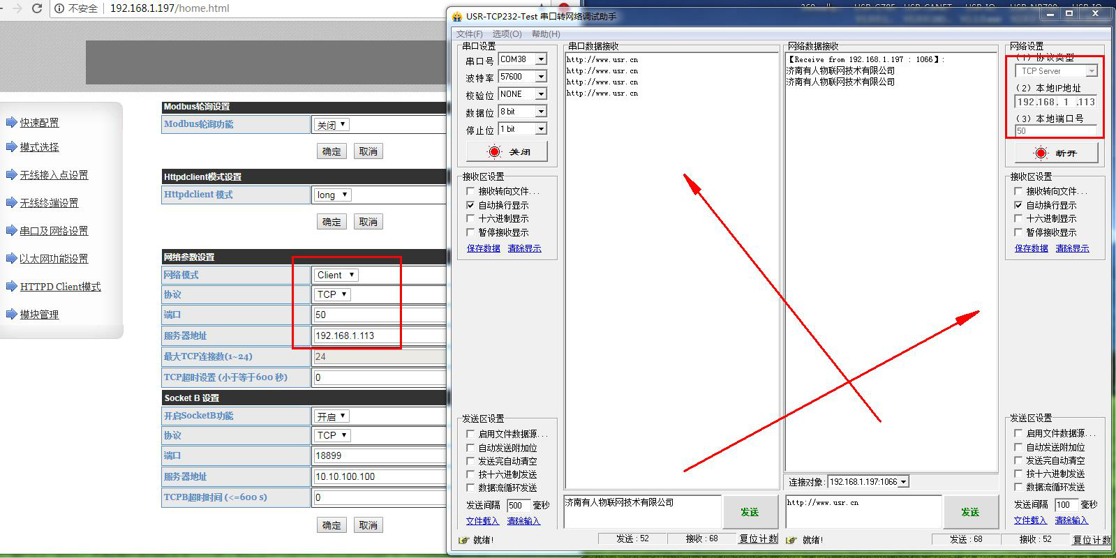This screenshot has height=558, width=1116.
Task: Click the arrow icon beside 串口及网络设置
Action: (11, 231)
